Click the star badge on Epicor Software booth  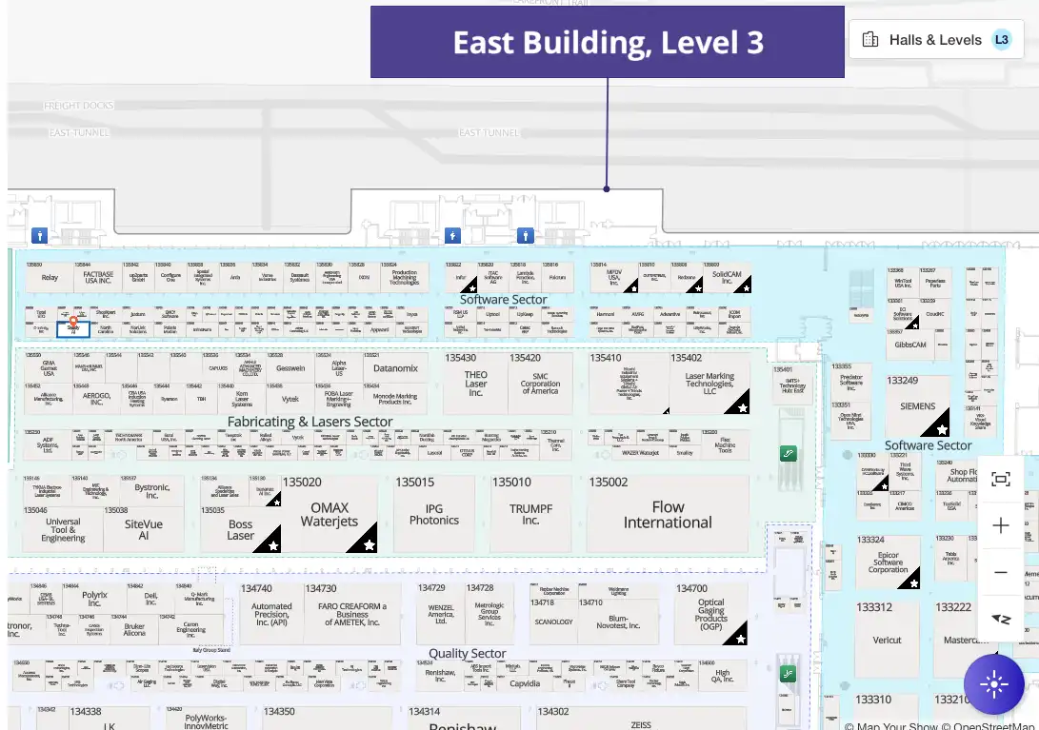tap(913, 582)
